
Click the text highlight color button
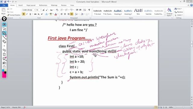pyautogui.click(x=51, y=14)
